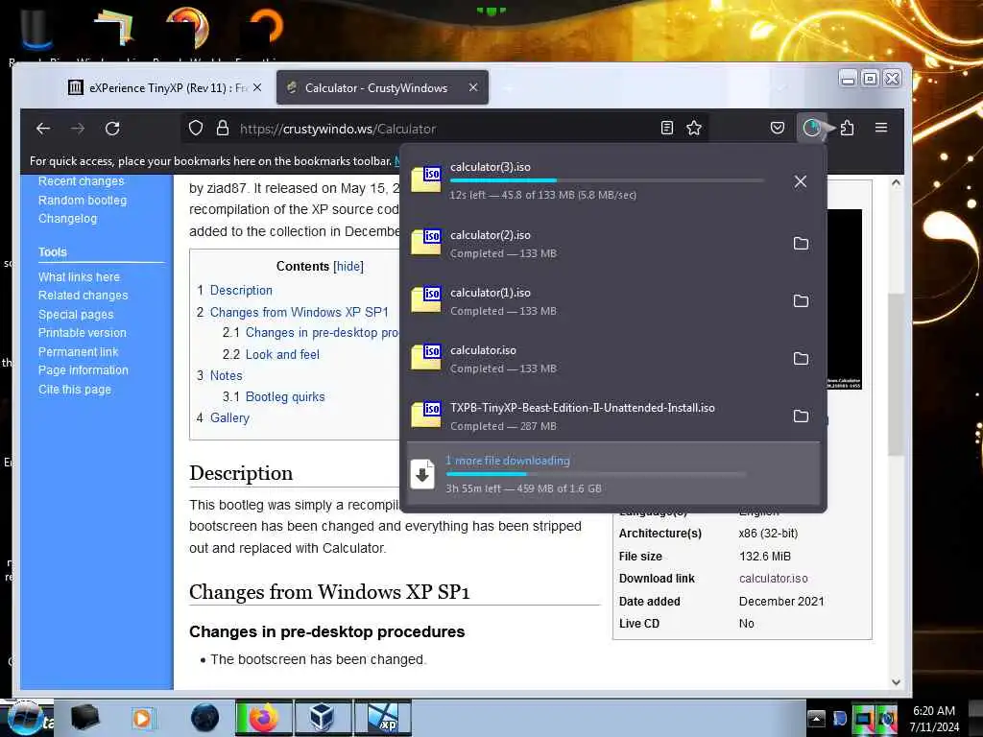The height and width of the screenshot is (737, 983).
Task: Open media player taskbar icon
Action: click(x=142, y=718)
